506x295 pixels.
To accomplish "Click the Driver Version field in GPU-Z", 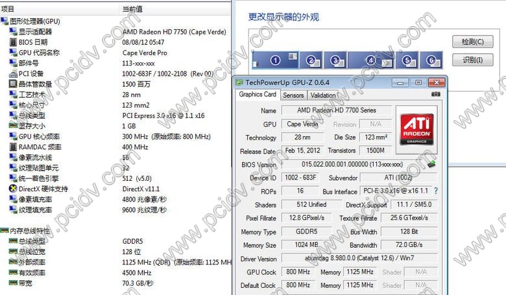I will pyautogui.click(x=359, y=258).
